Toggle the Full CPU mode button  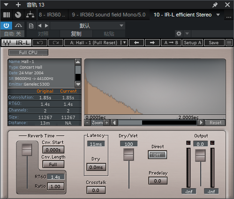(28, 53)
